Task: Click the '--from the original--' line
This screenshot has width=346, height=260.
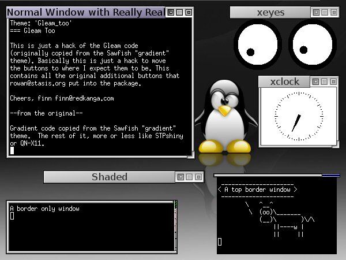Action: click(x=46, y=113)
